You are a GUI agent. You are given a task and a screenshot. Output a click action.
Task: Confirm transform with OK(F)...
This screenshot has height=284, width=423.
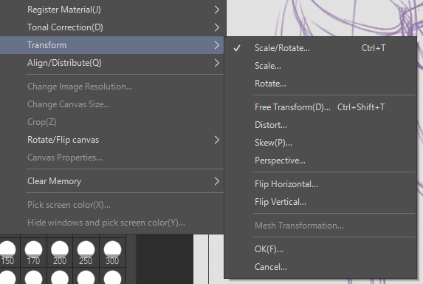point(320,249)
